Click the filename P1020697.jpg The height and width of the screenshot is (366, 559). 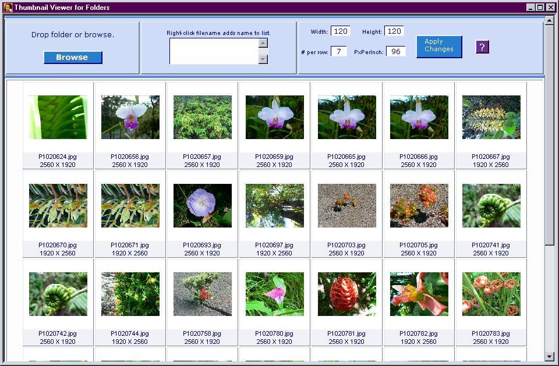pos(274,245)
